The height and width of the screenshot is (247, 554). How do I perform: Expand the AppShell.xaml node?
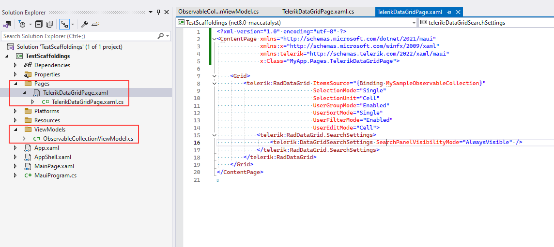[15, 157]
